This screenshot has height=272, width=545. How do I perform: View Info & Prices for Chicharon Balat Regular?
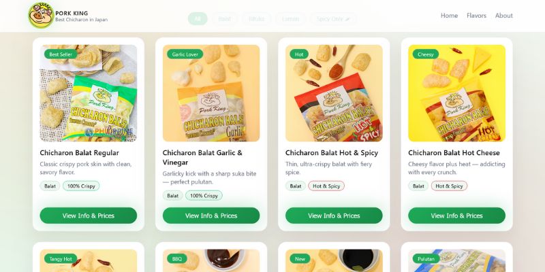click(89, 216)
